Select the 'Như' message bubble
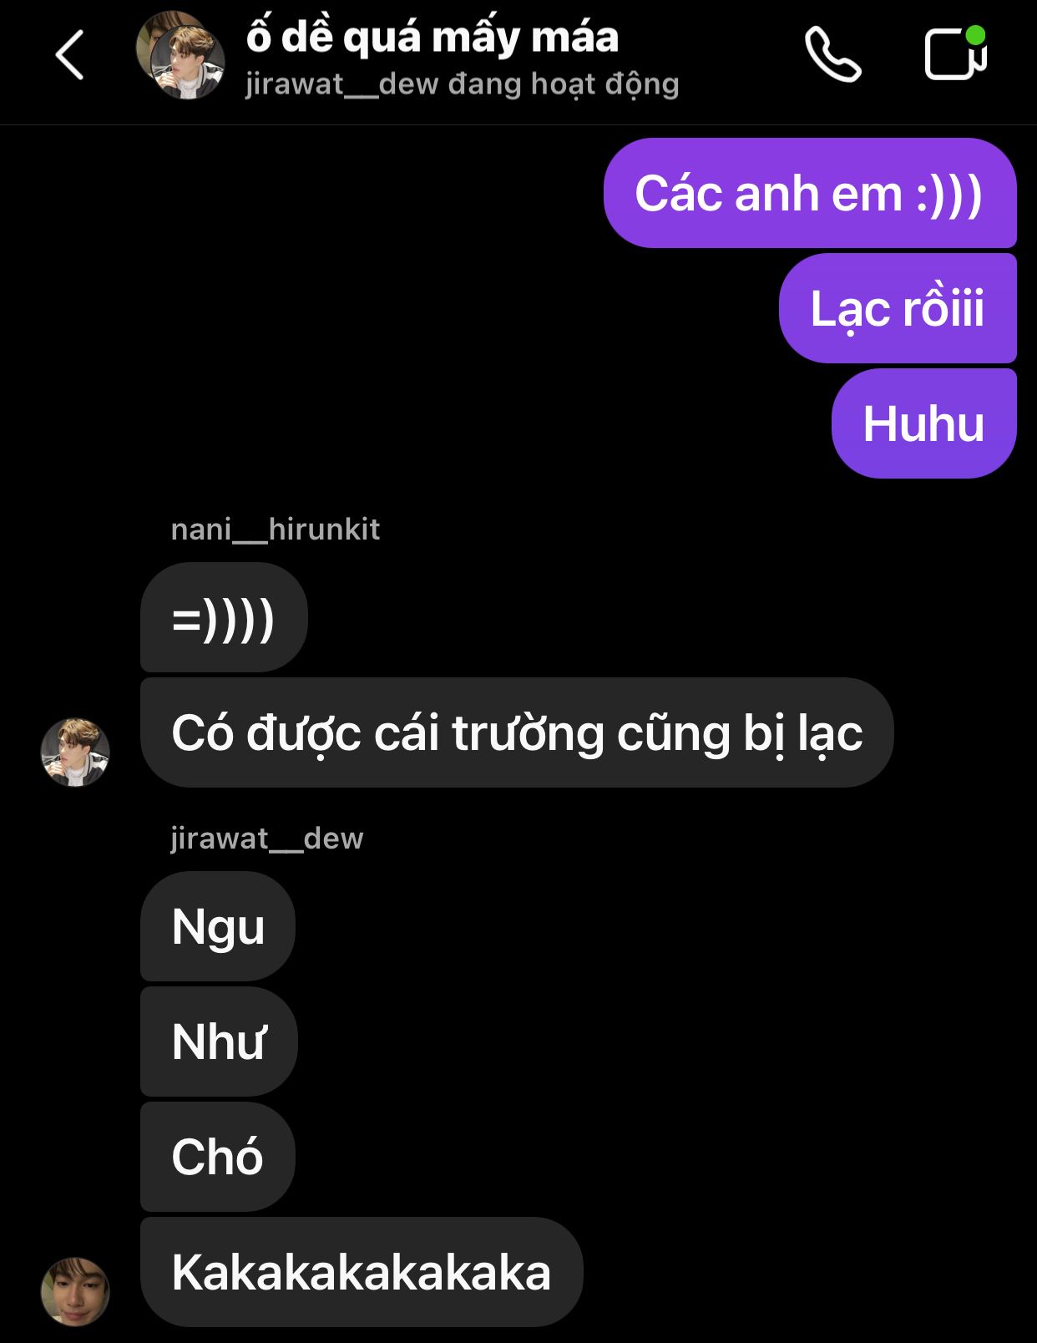Viewport: 1037px width, 1343px height. [219, 1041]
